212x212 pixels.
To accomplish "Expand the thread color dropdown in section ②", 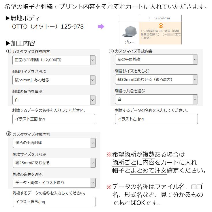I will tap(156, 99).
